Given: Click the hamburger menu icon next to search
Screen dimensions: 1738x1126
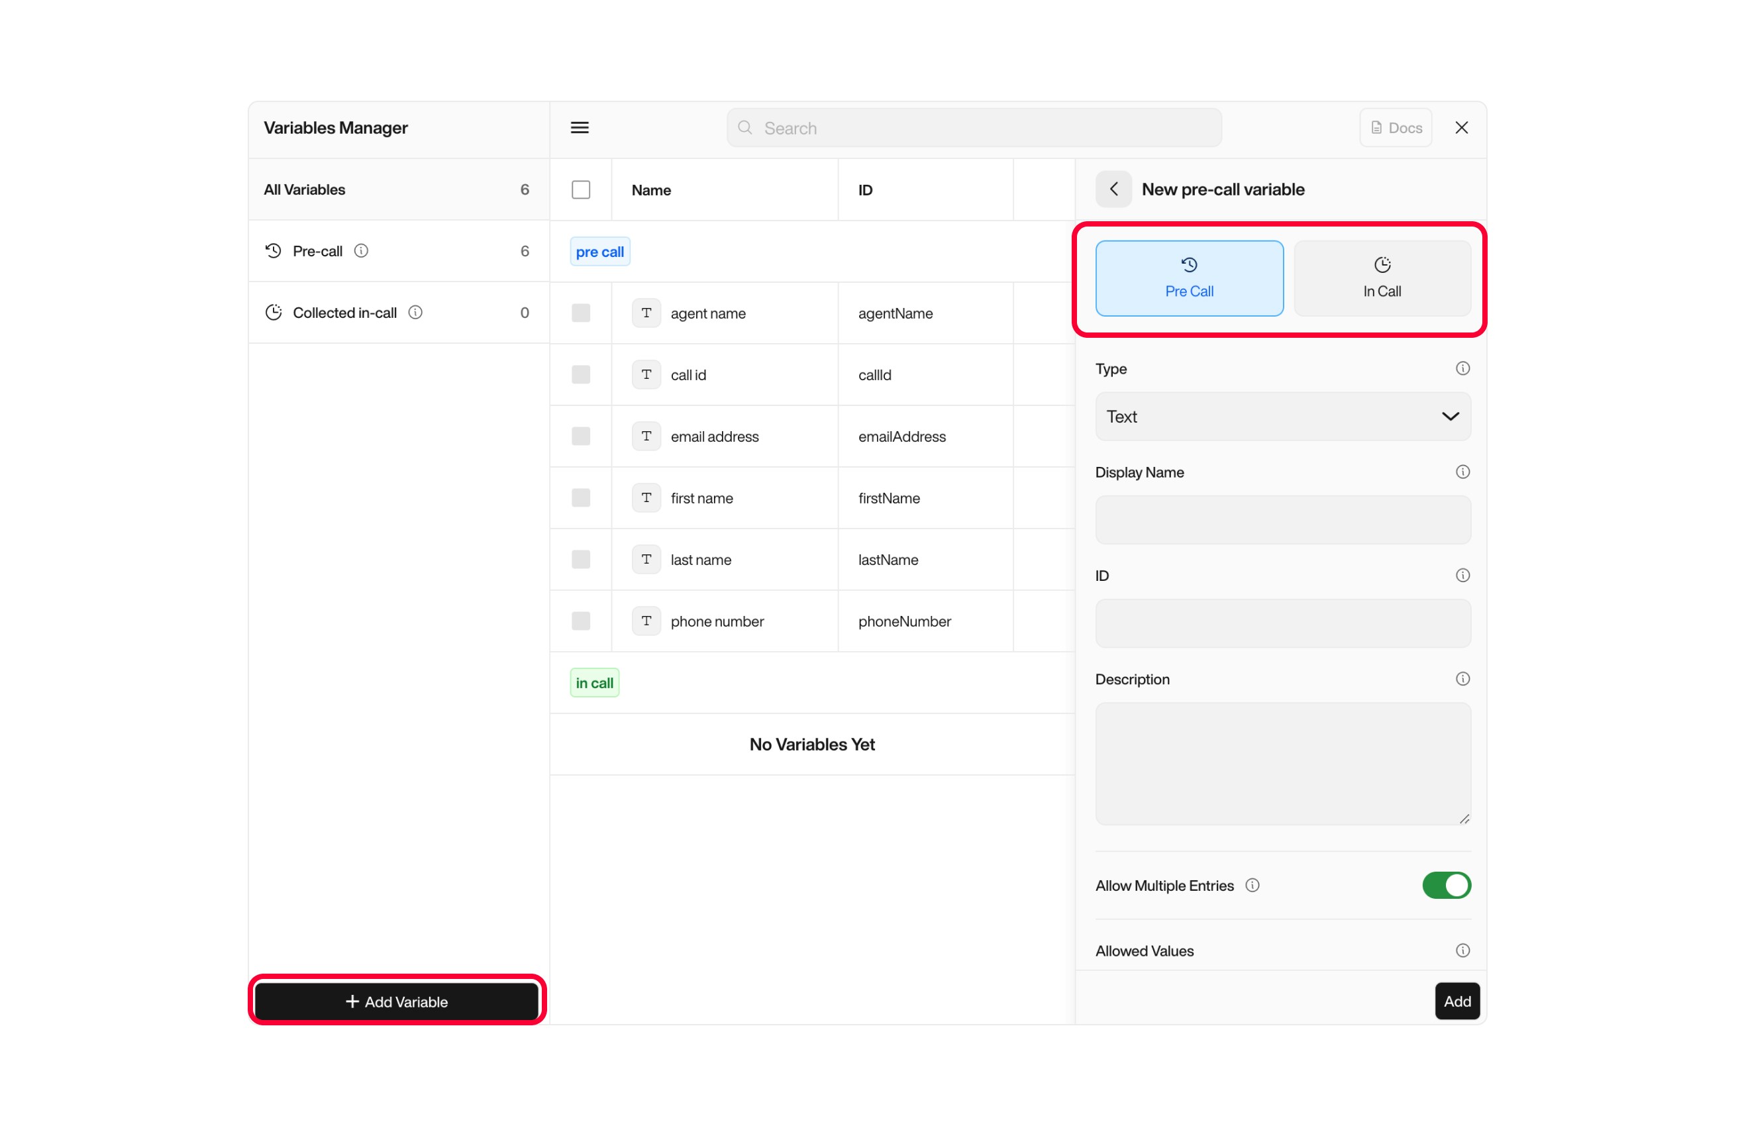Looking at the screenshot, I should (579, 127).
